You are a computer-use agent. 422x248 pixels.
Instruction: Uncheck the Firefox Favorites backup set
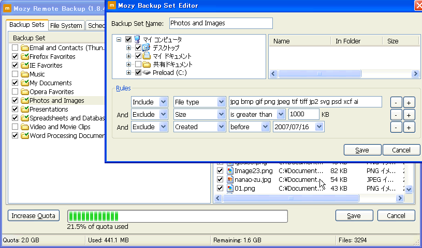point(15,57)
